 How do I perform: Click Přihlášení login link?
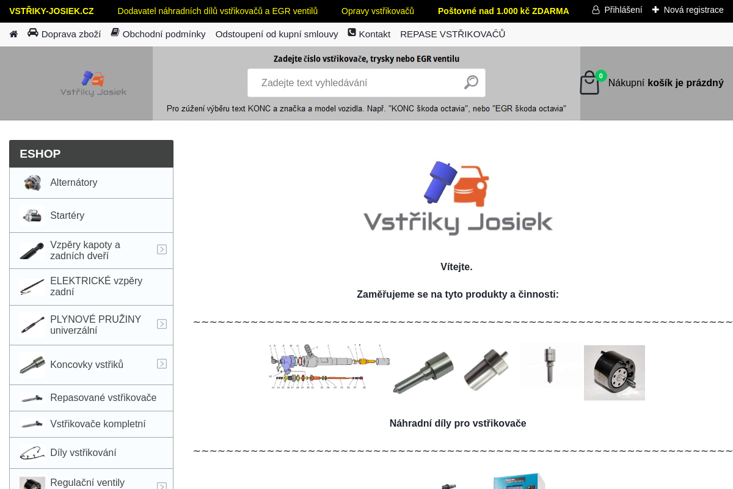point(623,10)
